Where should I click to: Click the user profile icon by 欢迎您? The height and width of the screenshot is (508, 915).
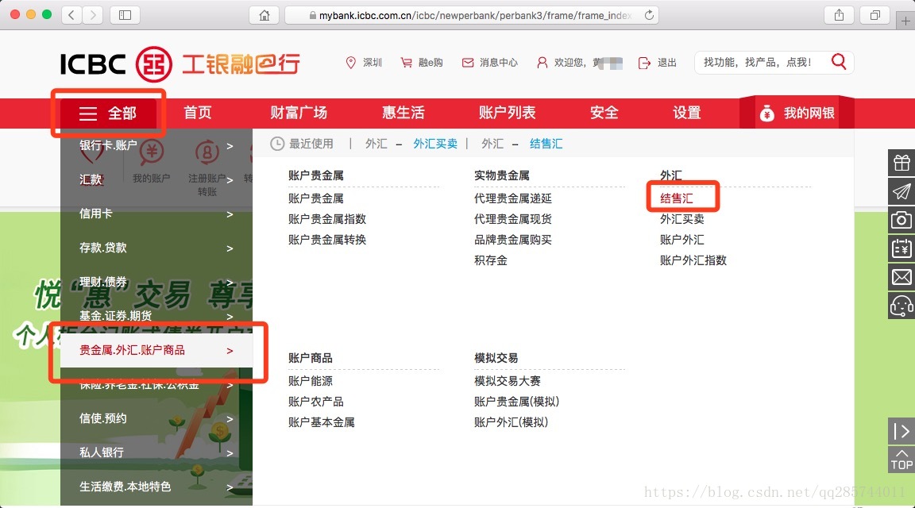542,63
